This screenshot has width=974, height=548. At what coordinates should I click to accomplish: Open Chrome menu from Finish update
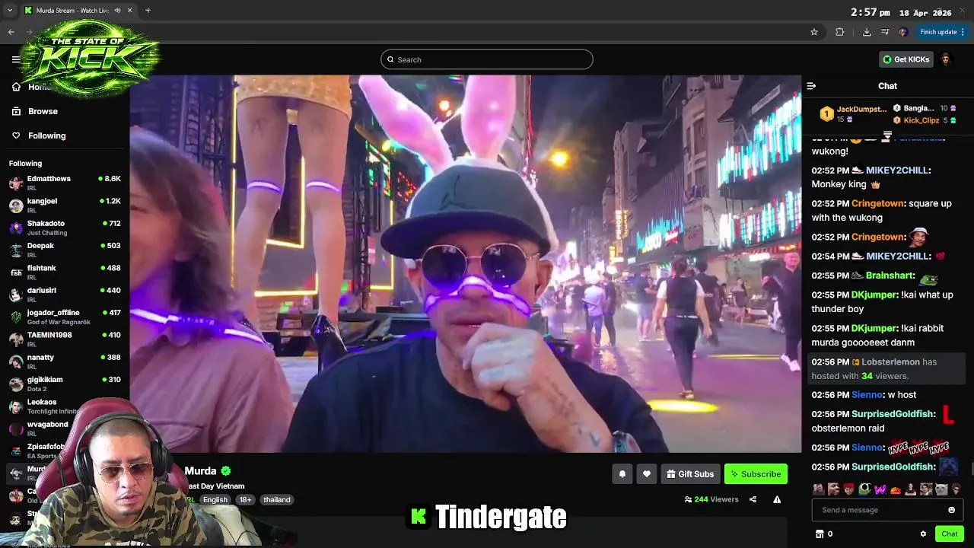pyautogui.click(x=943, y=32)
